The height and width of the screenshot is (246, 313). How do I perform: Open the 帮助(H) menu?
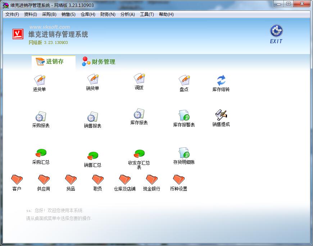[166, 14]
